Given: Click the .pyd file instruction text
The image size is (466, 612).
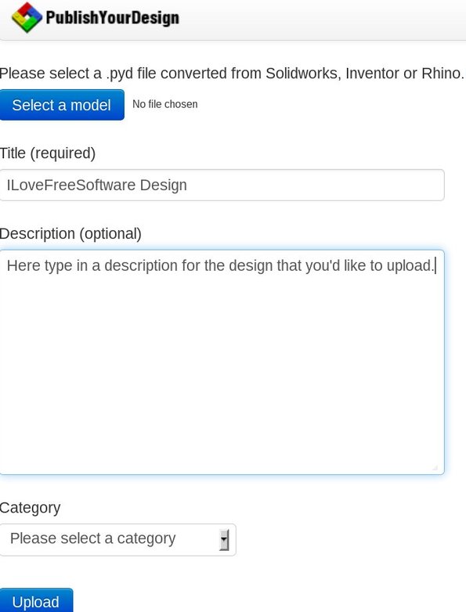Looking at the screenshot, I should (x=232, y=74).
